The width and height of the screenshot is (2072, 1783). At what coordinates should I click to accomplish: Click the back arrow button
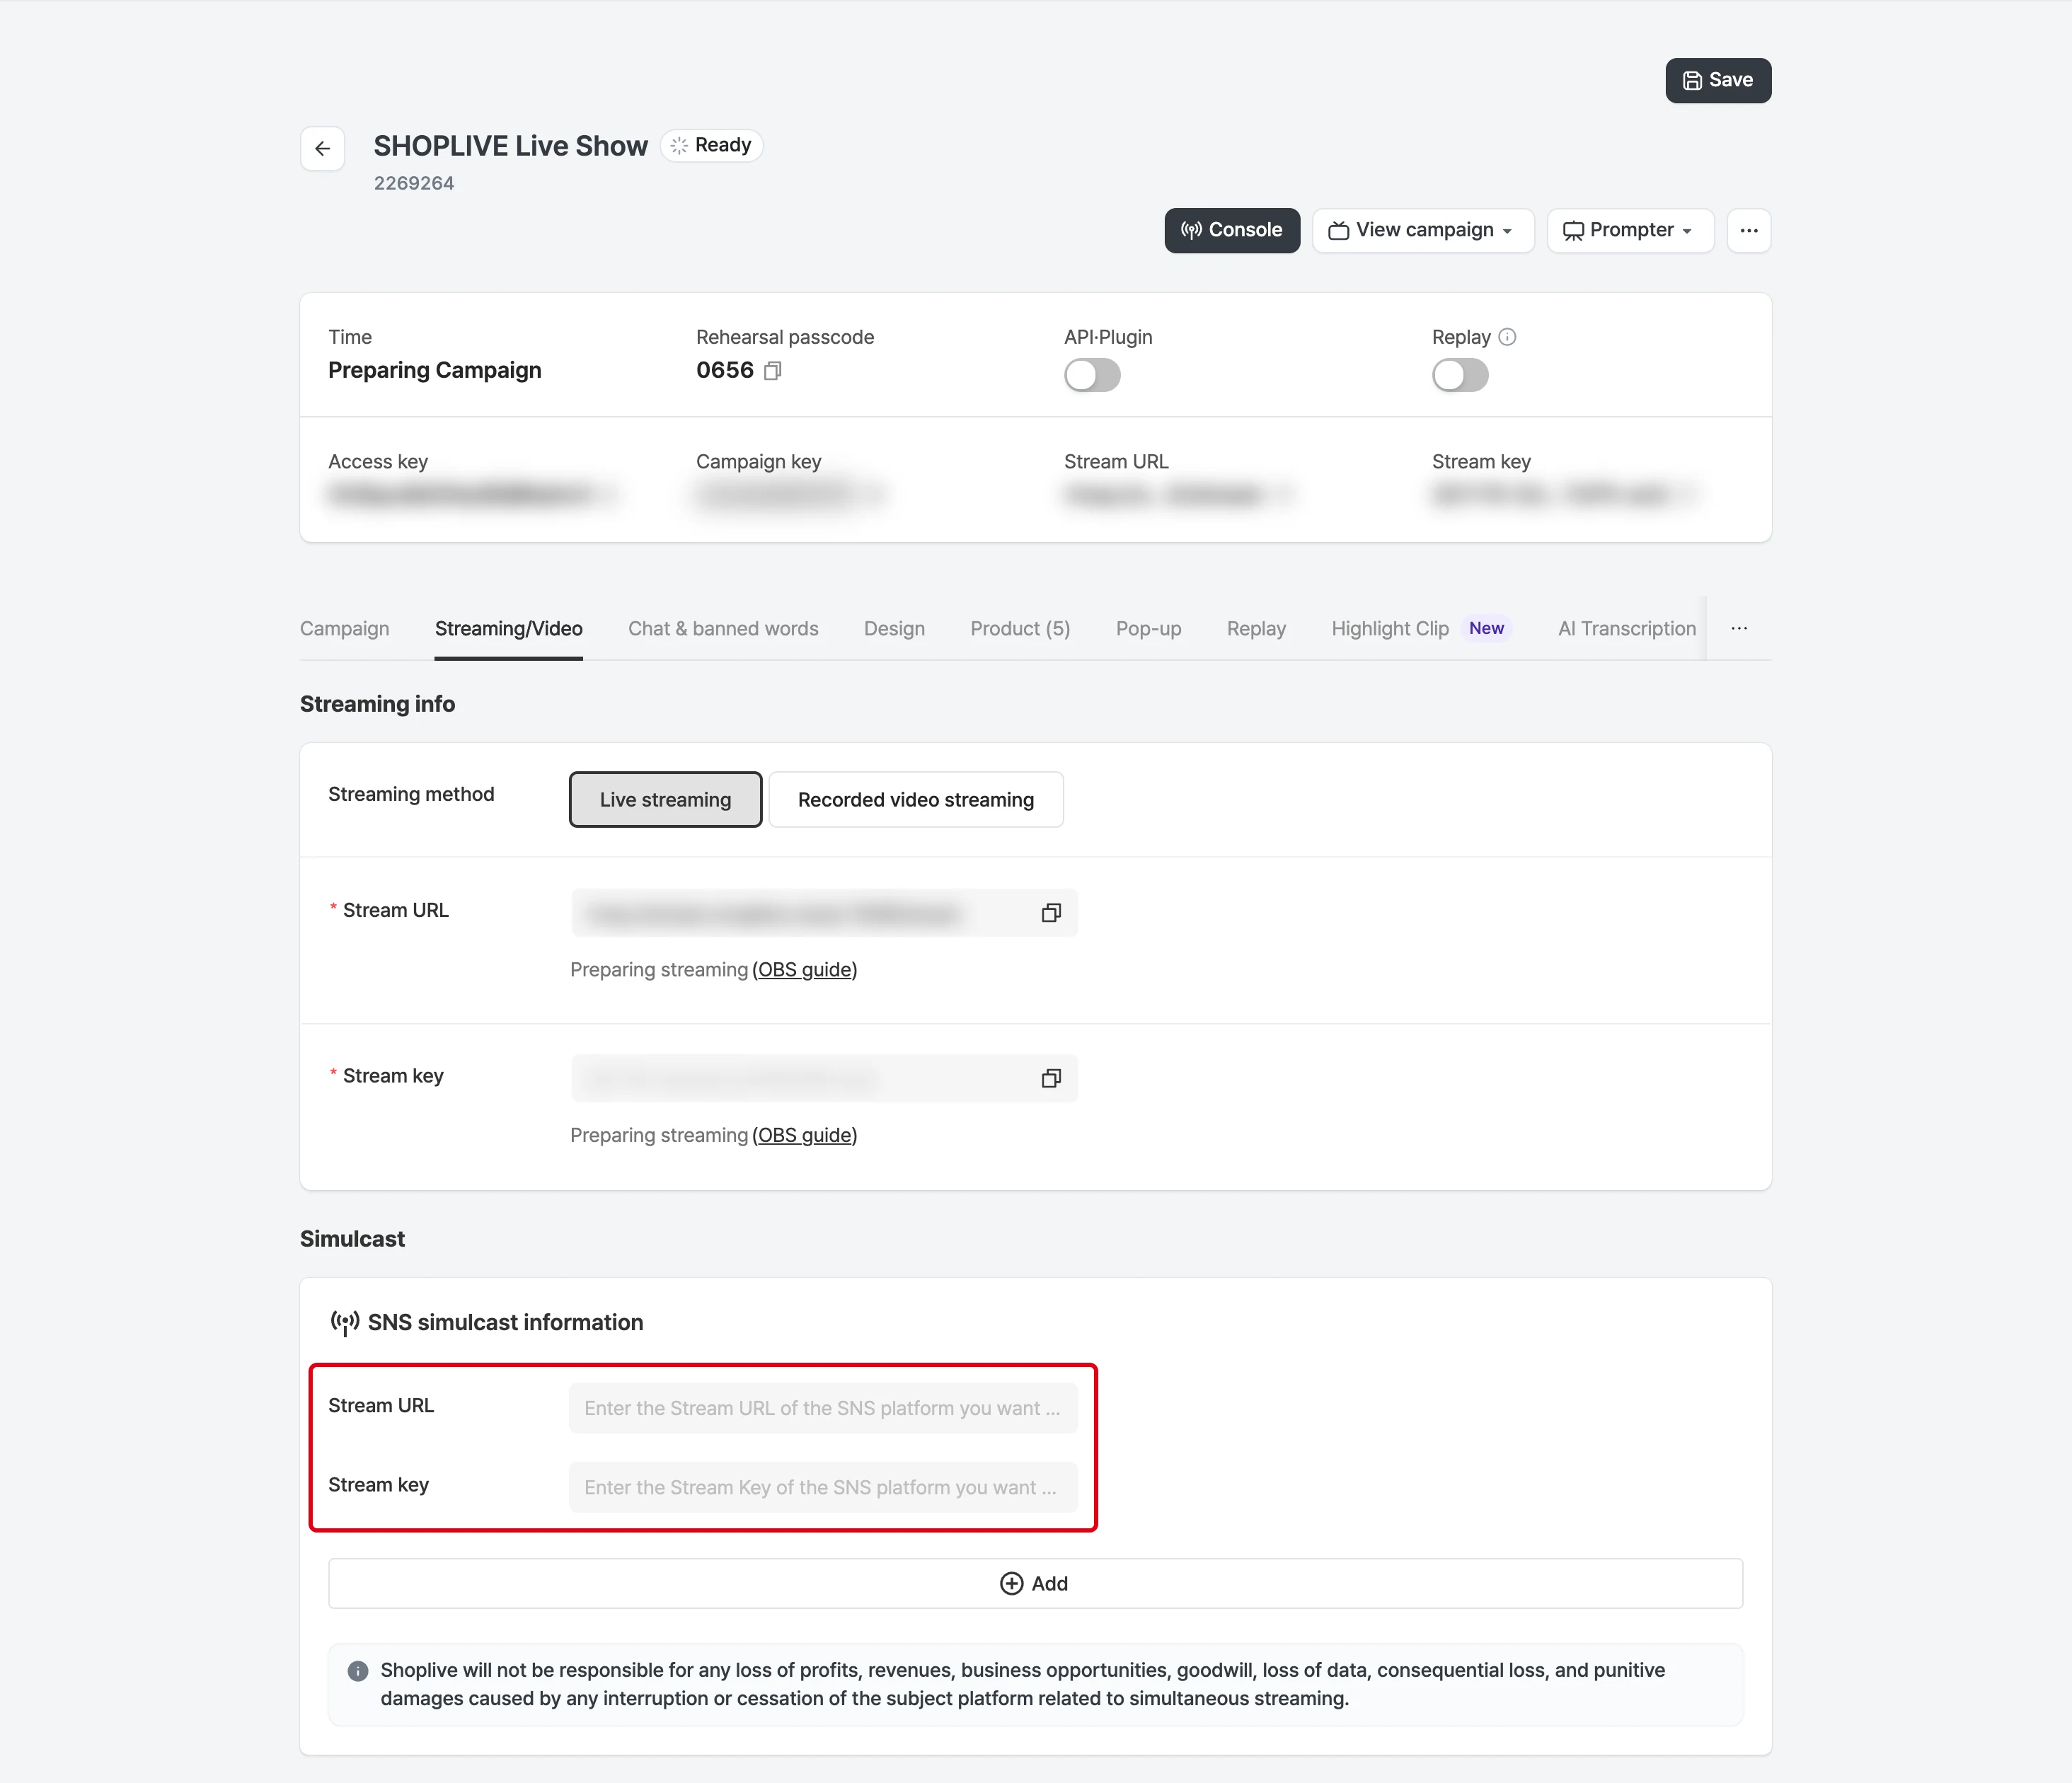click(322, 148)
